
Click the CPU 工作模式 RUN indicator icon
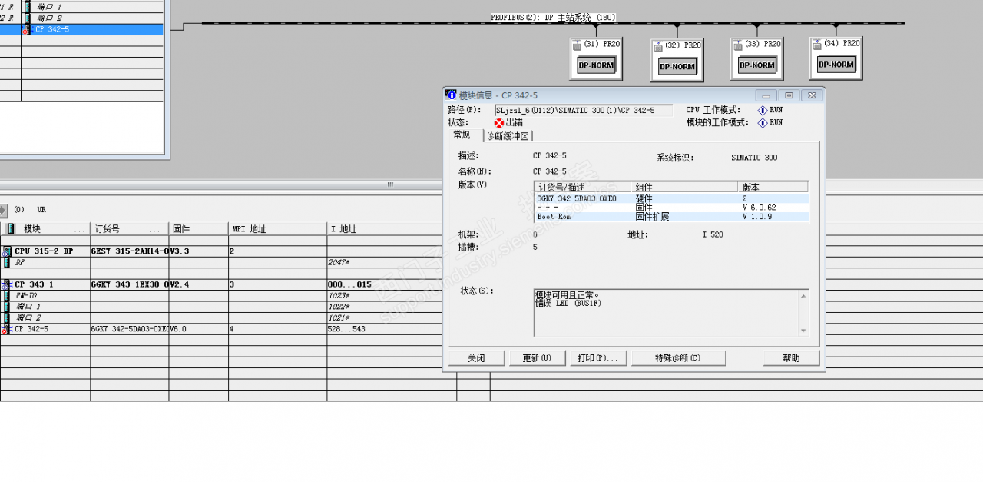(x=763, y=110)
